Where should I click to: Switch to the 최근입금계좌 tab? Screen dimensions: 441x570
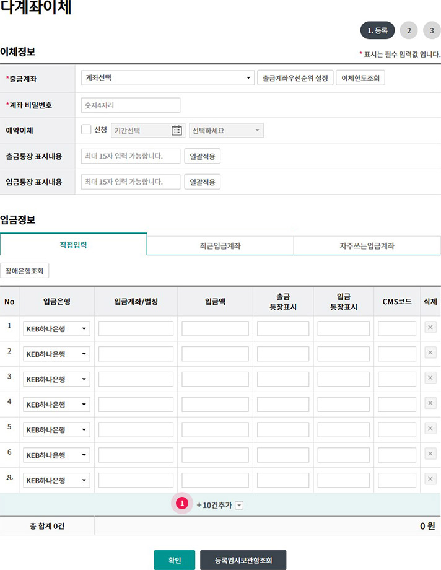point(220,246)
